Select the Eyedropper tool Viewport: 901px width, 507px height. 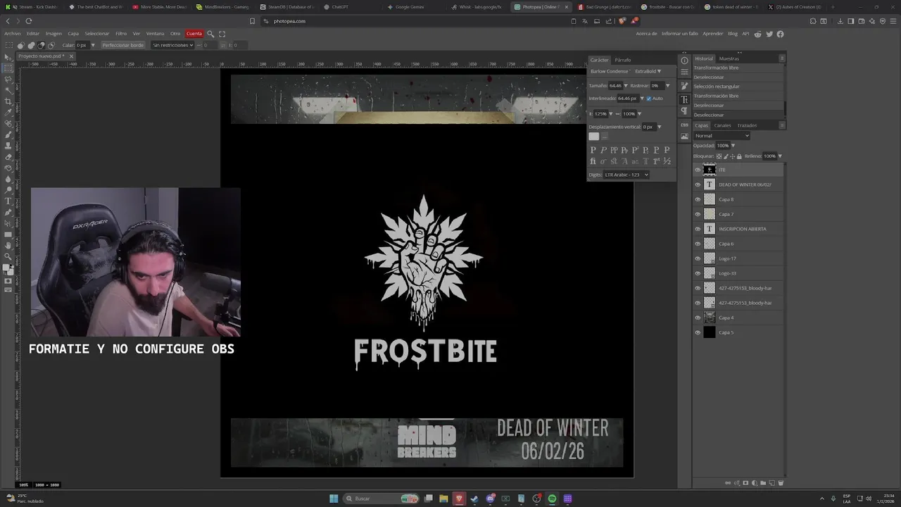tap(8, 112)
